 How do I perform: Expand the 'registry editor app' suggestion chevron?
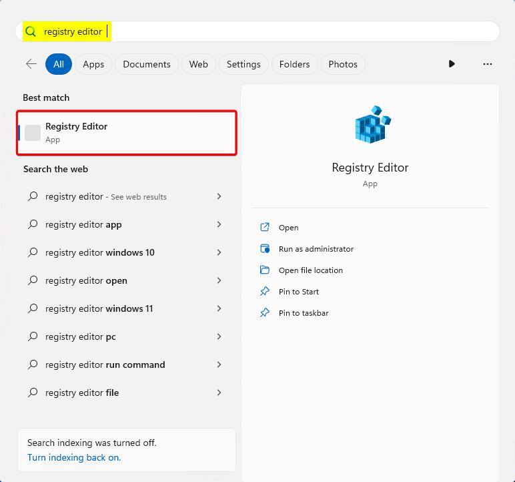(x=219, y=224)
